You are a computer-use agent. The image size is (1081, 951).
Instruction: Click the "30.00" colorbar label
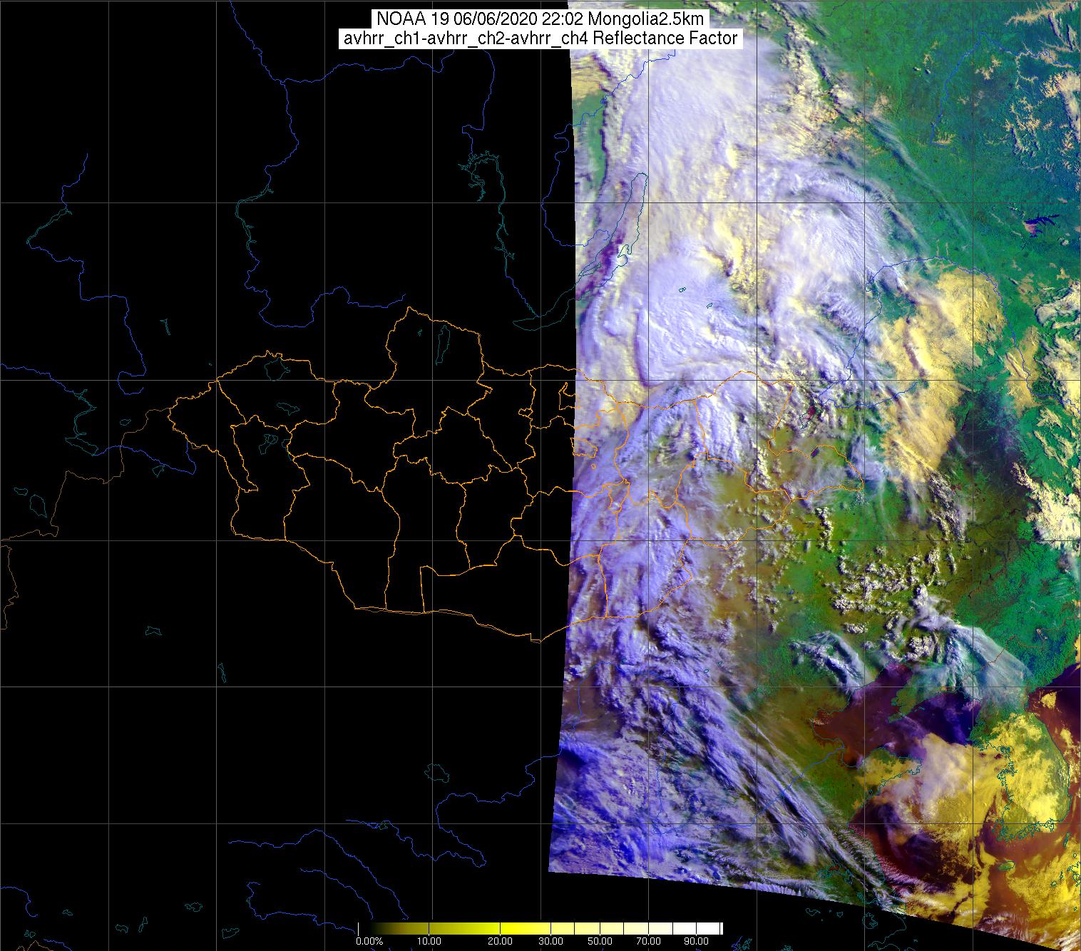[552, 941]
